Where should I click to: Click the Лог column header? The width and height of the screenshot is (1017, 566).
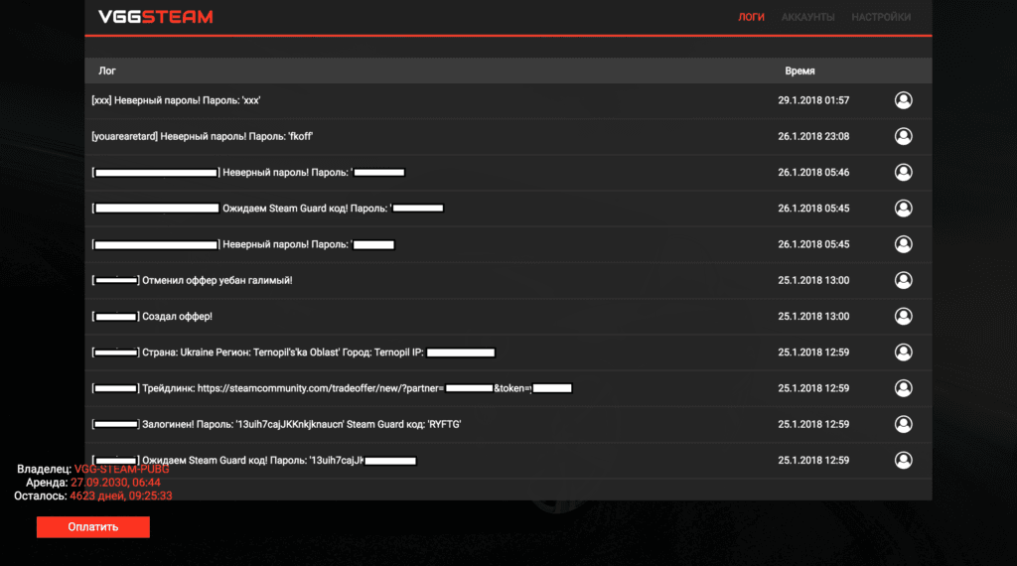(x=106, y=71)
